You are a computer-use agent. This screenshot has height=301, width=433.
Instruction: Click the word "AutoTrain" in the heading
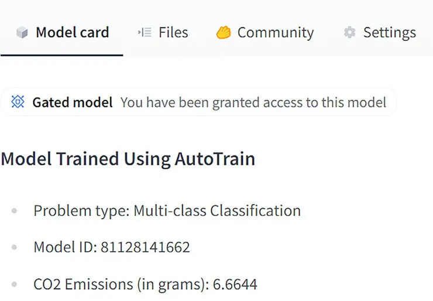[x=214, y=158]
